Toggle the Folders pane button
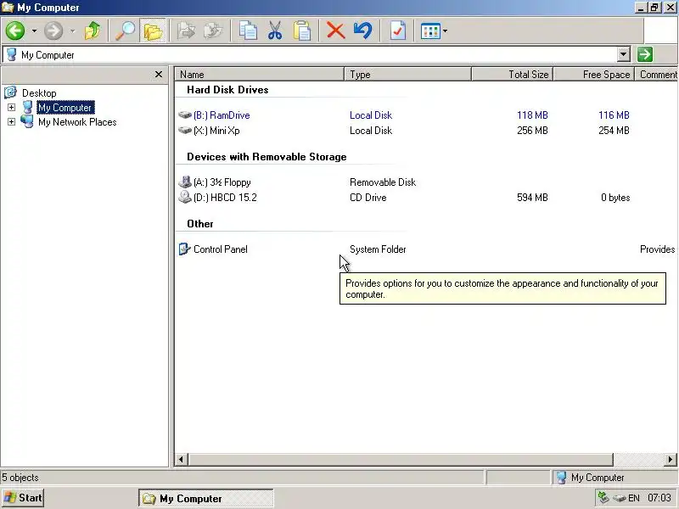Screen dimensions: 679x509 click(153, 31)
